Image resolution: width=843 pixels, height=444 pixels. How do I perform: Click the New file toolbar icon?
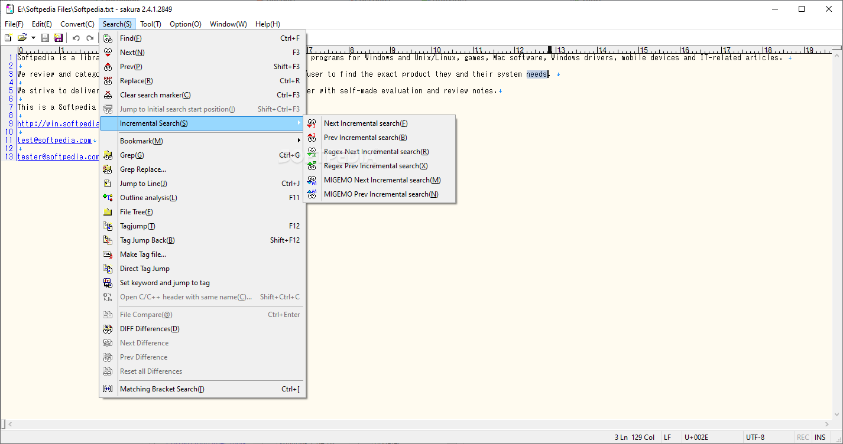tap(8, 38)
